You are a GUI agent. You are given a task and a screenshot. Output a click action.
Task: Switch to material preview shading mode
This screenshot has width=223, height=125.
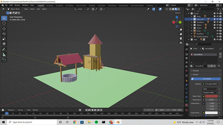176,9
